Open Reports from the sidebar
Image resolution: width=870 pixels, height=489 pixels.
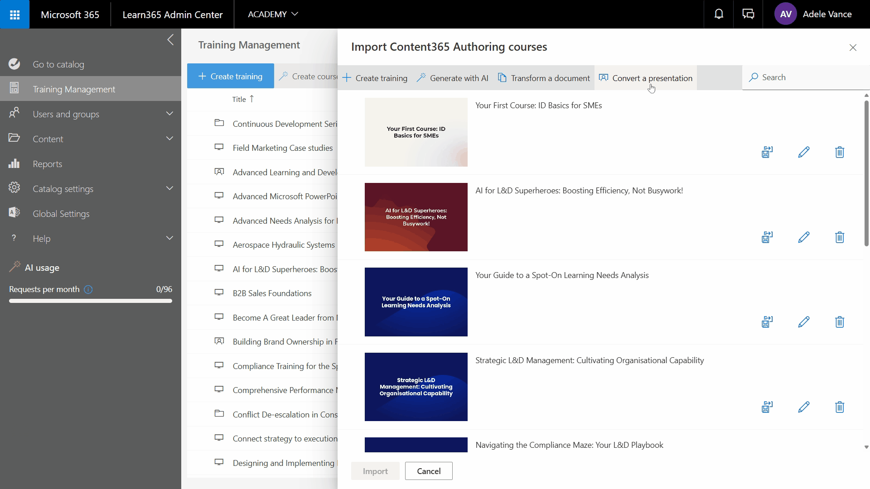click(x=48, y=163)
